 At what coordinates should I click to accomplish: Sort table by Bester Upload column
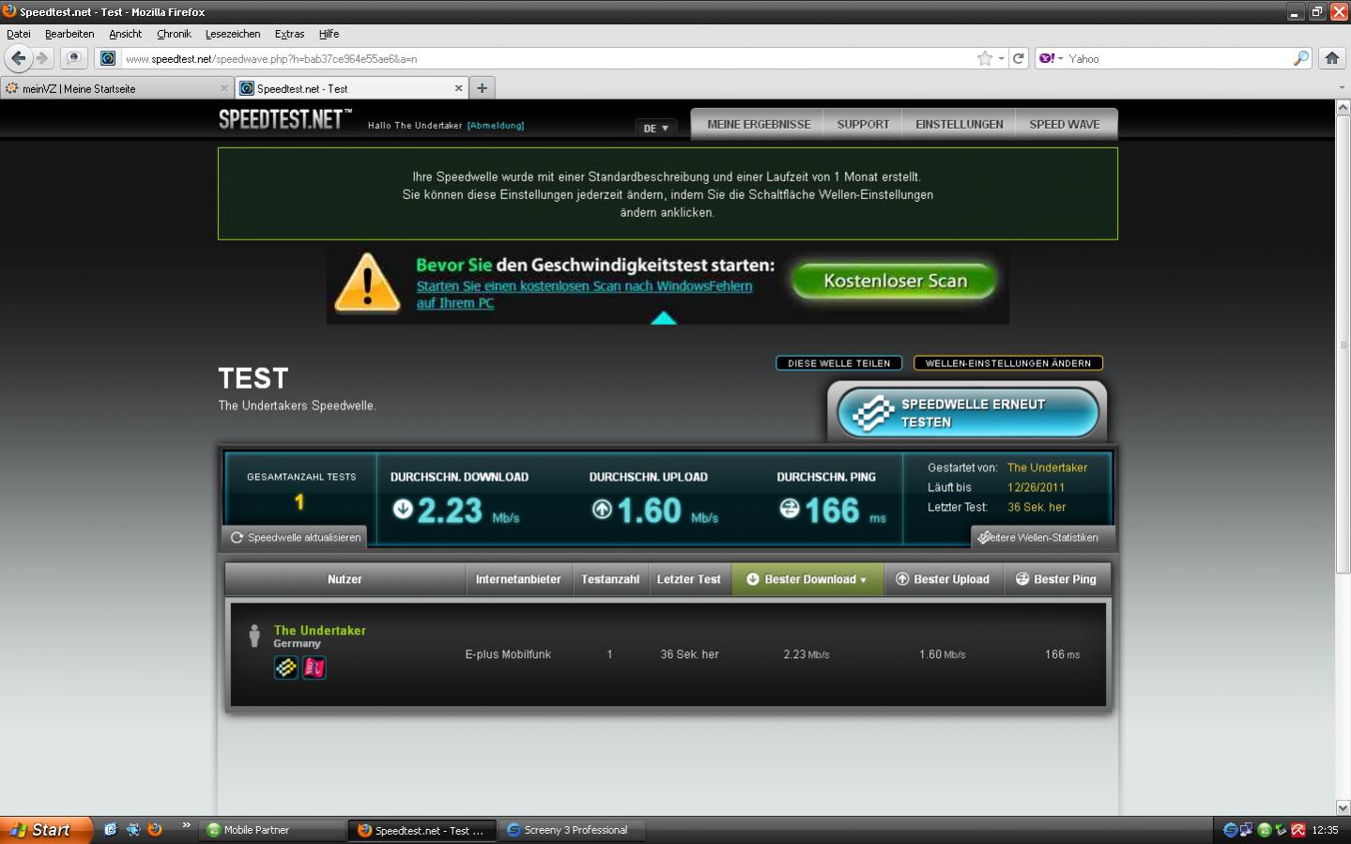tap(943, 579)
